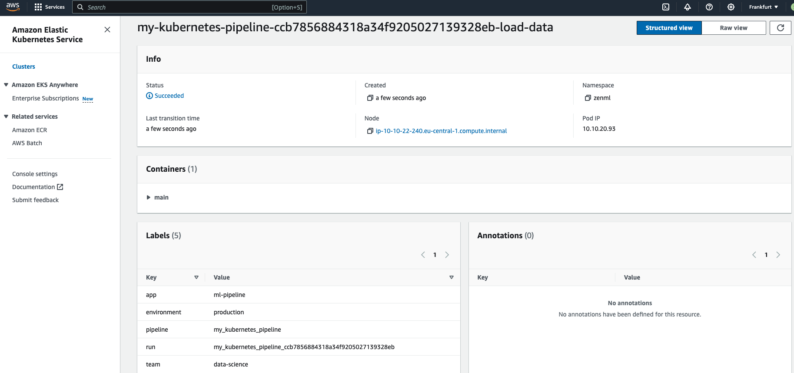Expand the main container row
The height and width of the screenshot is (373, 794).
pyautogui.click(x=149, y=197)
